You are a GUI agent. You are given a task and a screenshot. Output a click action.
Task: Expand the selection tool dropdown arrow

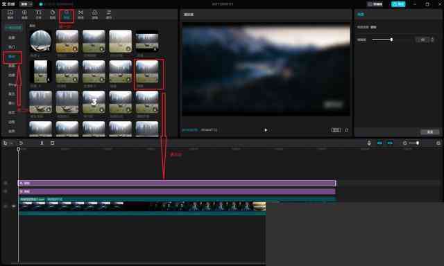click(11, 143)
